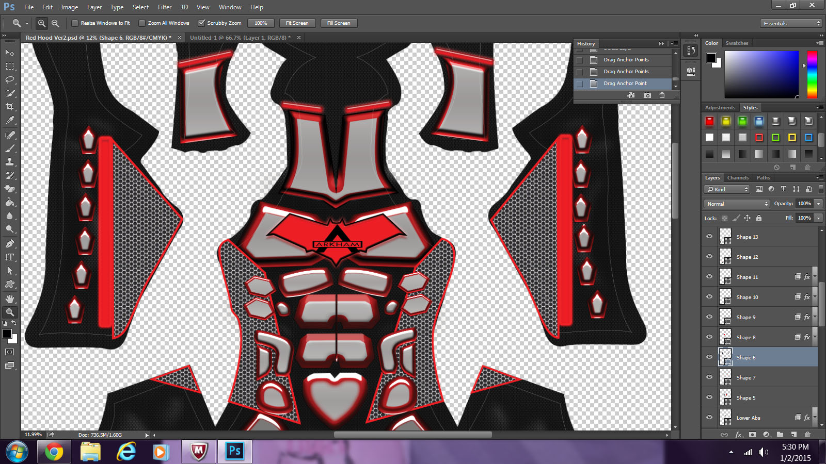Enable Zoom All Windows checkbox
This screenshot has height=464, width=826.
tap(142, 23)
